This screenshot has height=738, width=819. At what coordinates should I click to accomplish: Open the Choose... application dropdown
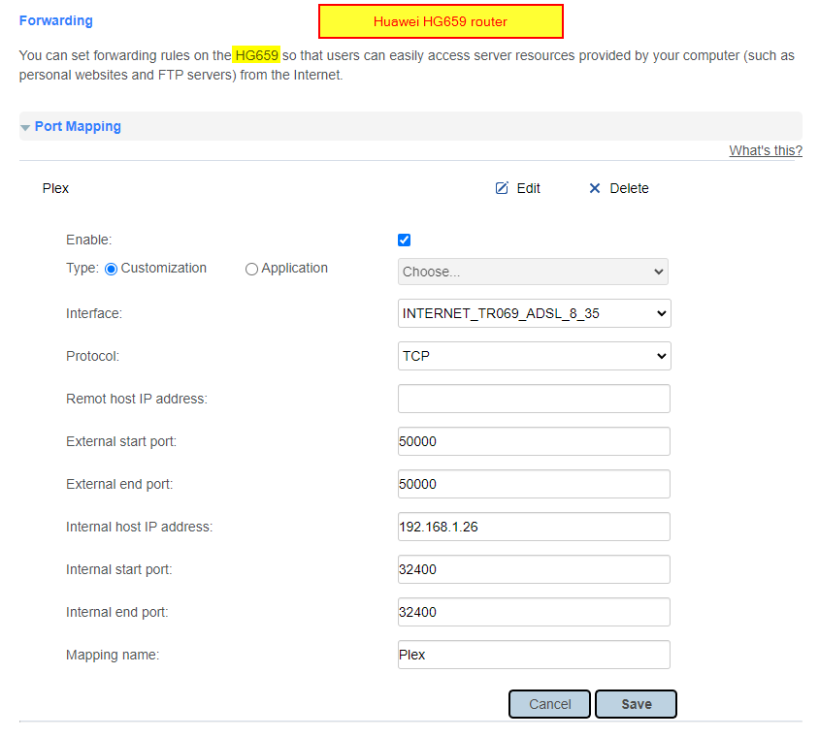coord(533,272)
